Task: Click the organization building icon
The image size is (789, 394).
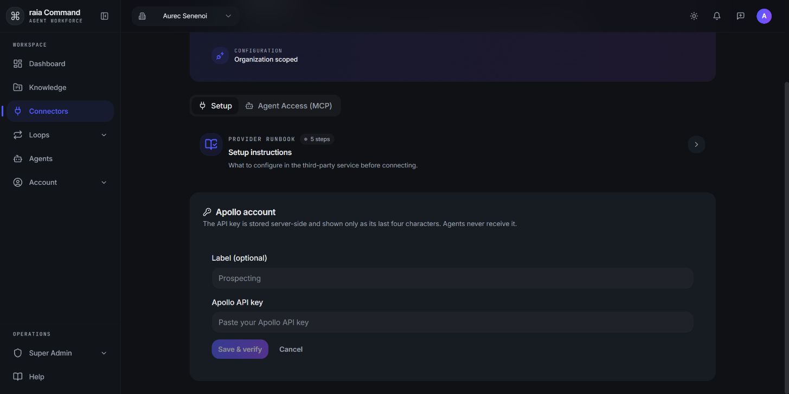Action: 142,16
